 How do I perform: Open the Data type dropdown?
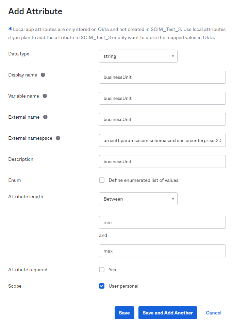point(138,56)
